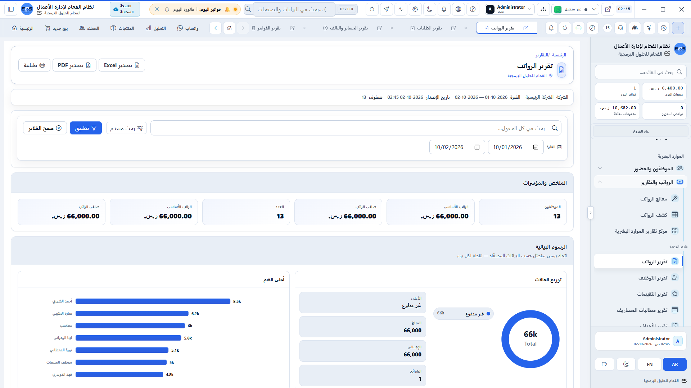The height and width of the screenshot is (388, 691).
Task: Click the مسح الفلاتر button
Action: coord(45,128)
